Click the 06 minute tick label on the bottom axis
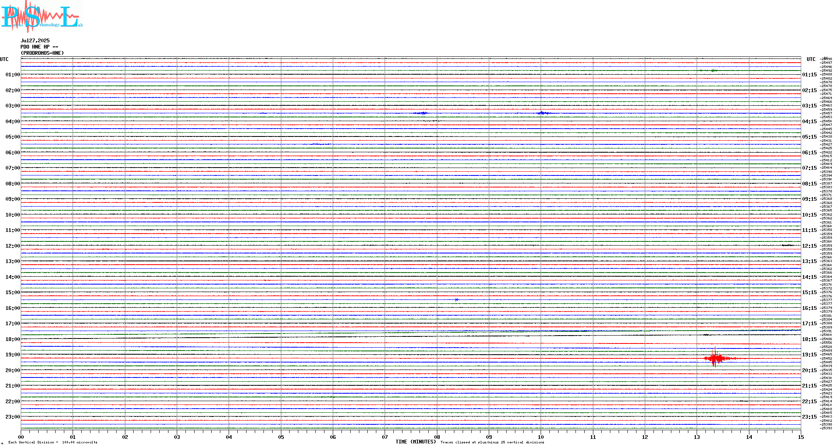This screenshot has width=834, height=448. 333,437
